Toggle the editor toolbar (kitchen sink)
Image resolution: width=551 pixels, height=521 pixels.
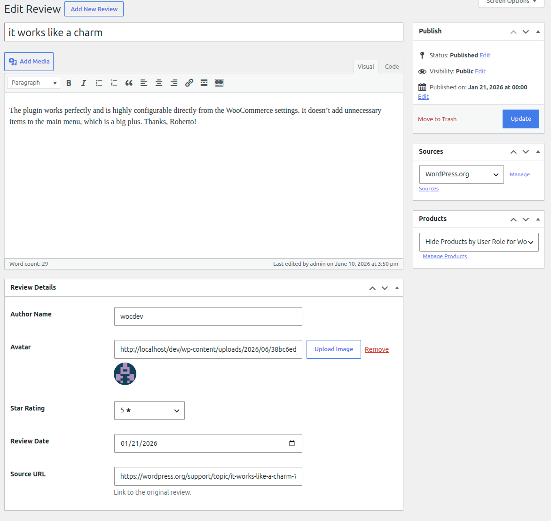point(219,83)
